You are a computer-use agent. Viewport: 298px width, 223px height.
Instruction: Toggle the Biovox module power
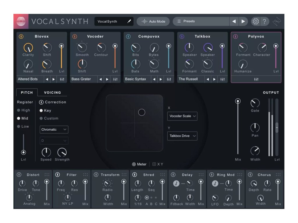21,36
